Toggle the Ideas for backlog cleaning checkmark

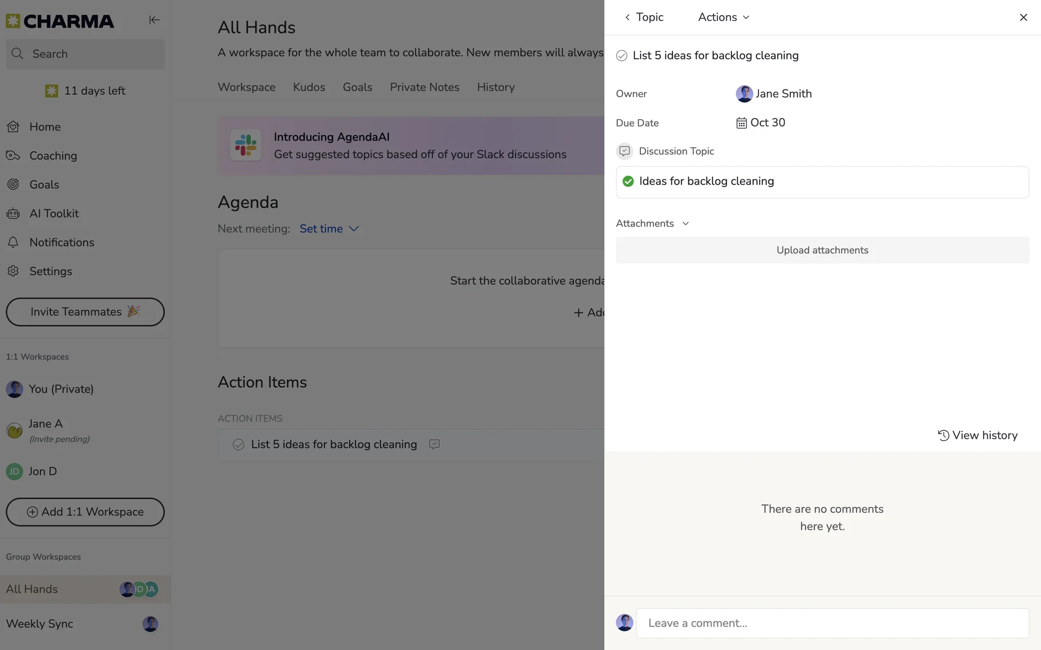(628, 181)
